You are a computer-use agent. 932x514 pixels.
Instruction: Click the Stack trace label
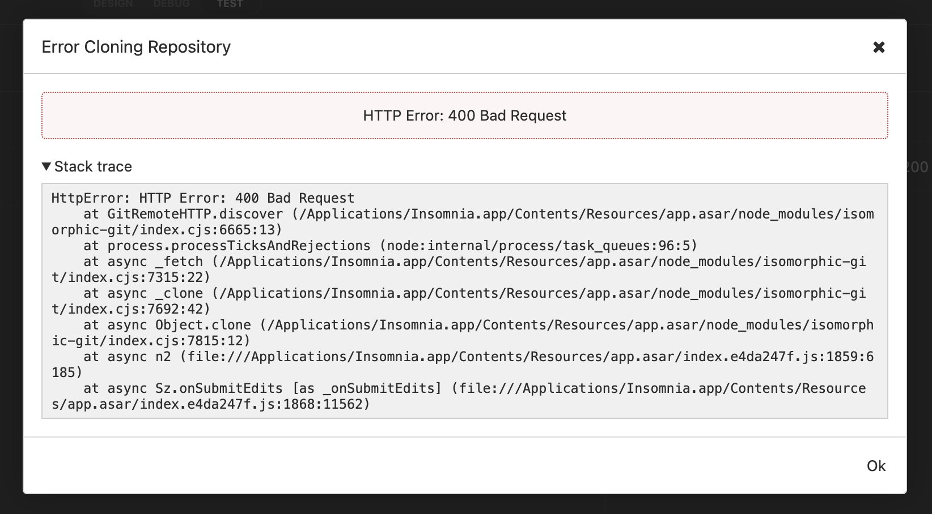point(93,166)
